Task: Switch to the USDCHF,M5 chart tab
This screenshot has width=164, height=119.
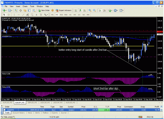Action: point(58,102)
